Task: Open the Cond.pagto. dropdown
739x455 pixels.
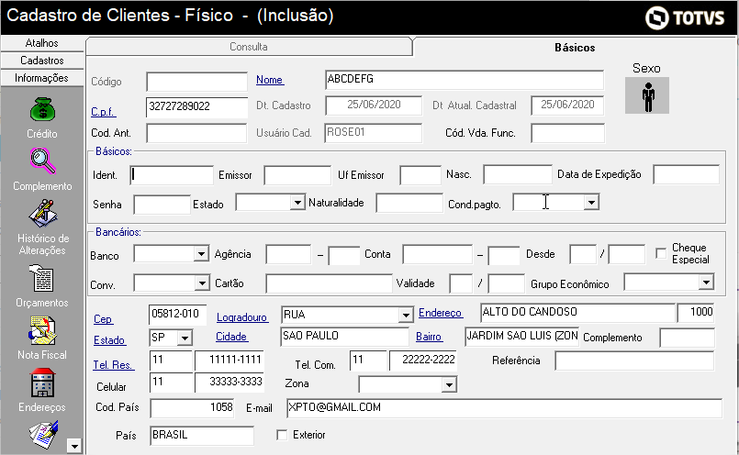Action: (591, 203)
